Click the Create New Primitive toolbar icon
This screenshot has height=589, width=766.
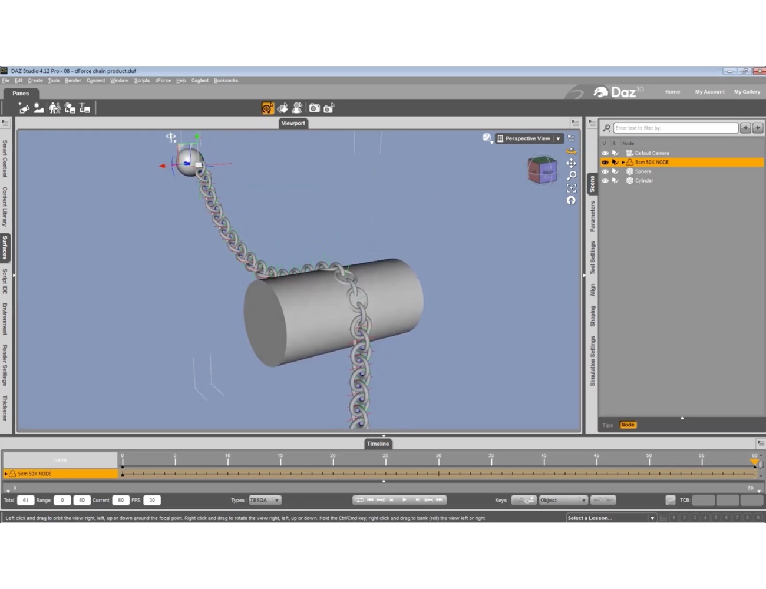24,108
